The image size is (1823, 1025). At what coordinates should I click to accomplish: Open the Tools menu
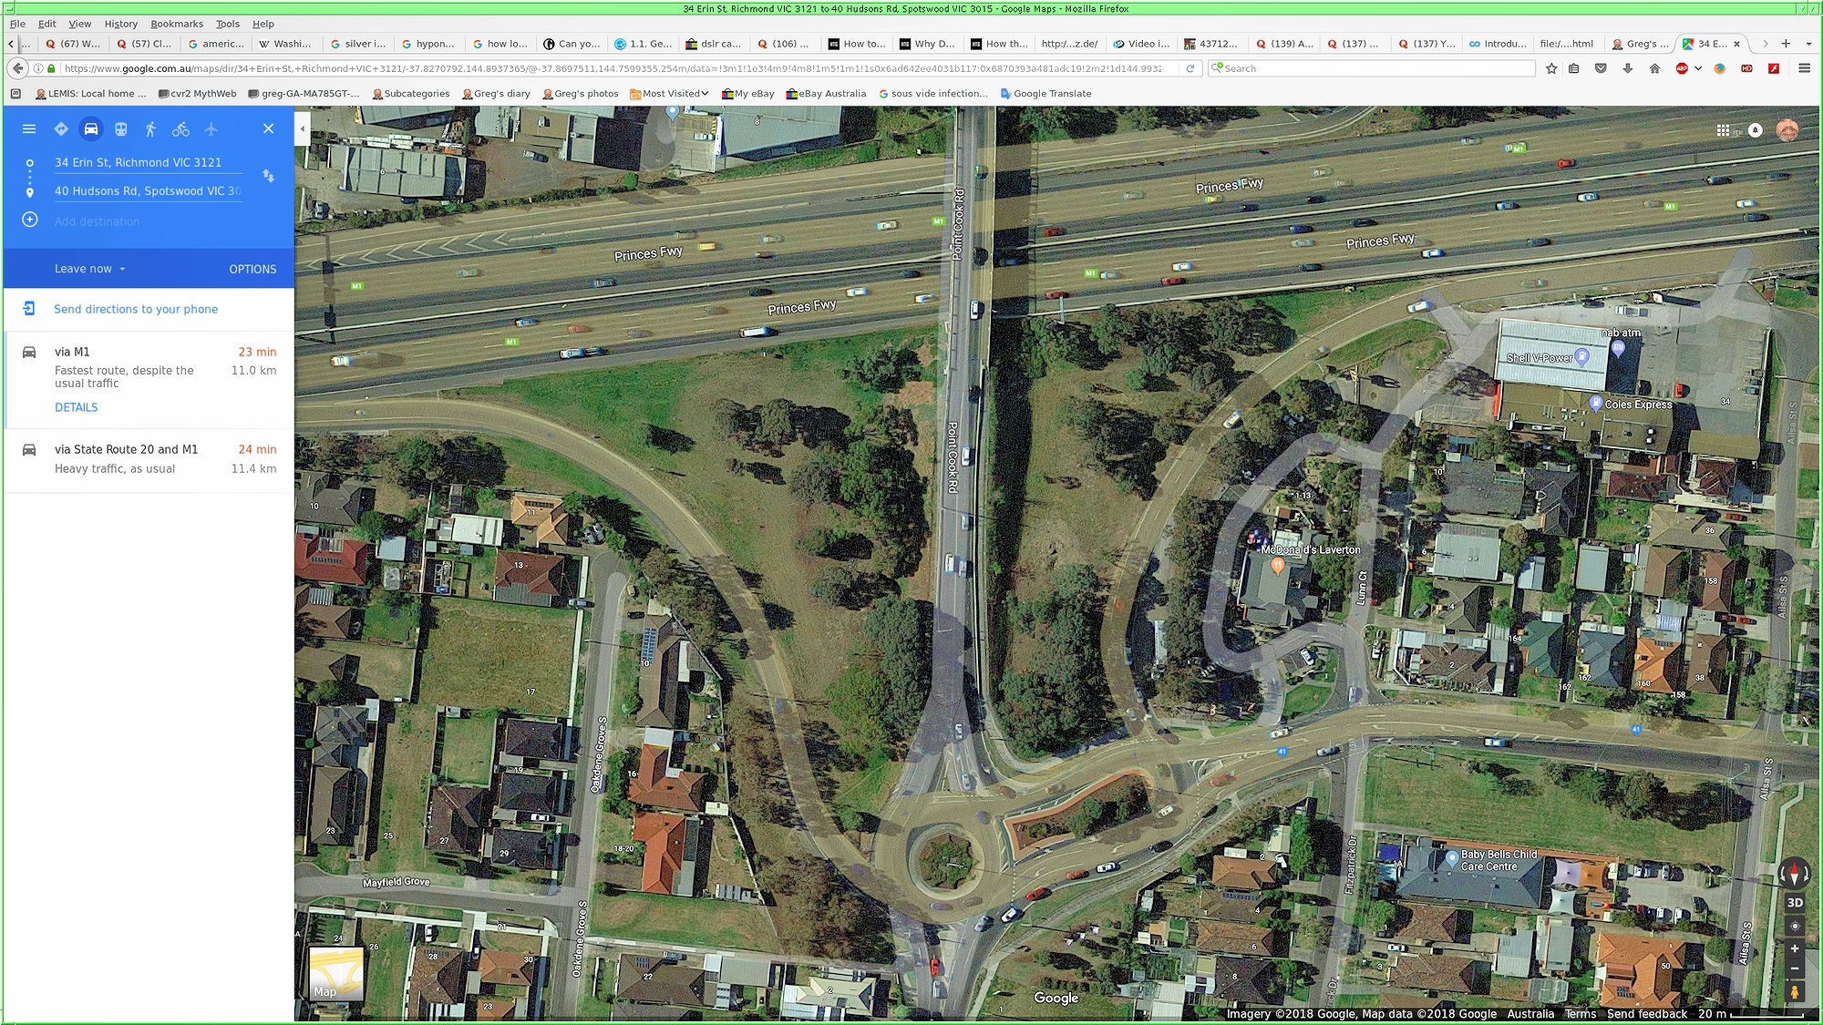228,24
